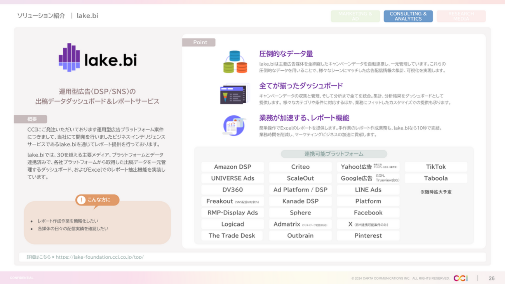The height and width of the screenshot is (284, 505).
Task: Click the Outbrain platform box
Action: coord(300,235)
